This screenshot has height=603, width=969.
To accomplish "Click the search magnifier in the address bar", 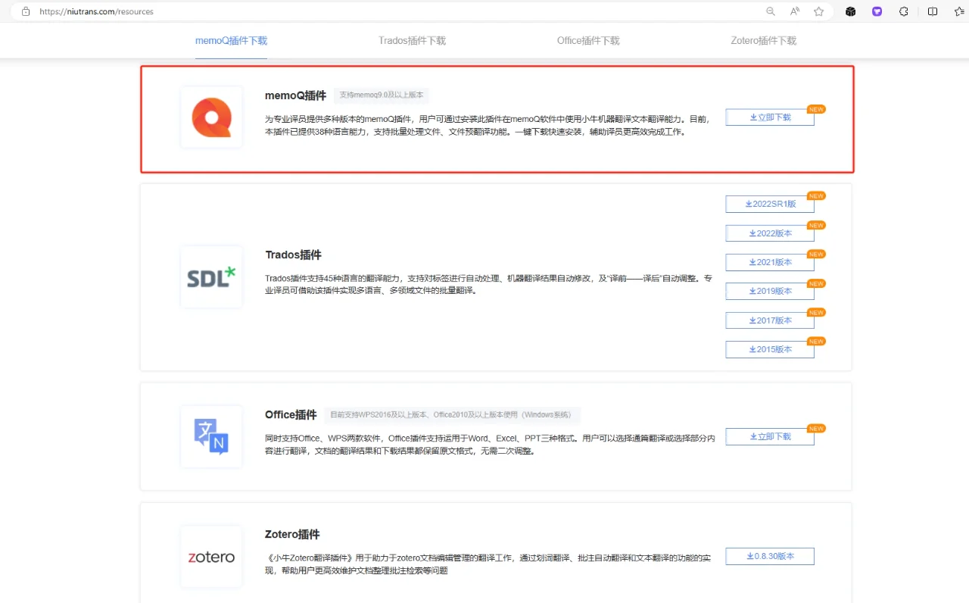I will (770, 11).
